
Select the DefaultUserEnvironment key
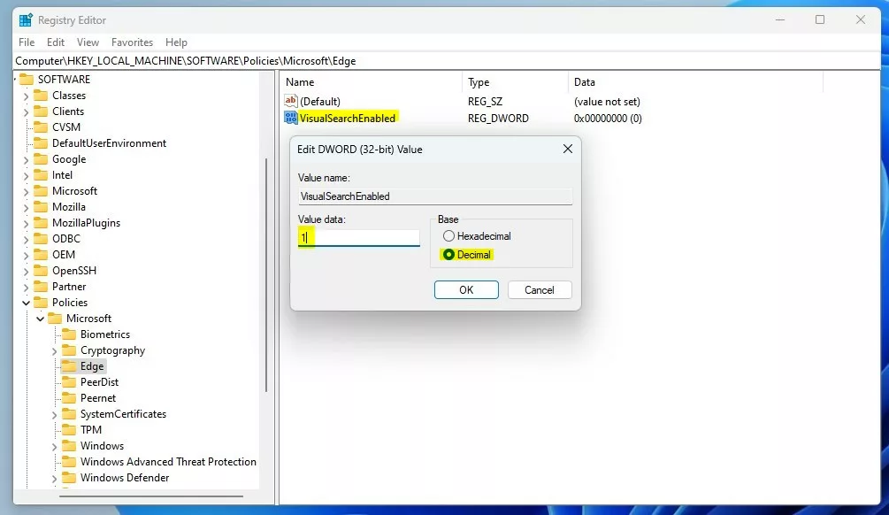click(x=110, y=143)
